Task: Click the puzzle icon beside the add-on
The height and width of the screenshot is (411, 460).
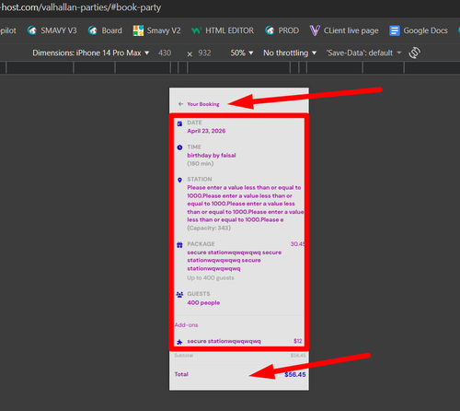Action: point(179,342)
